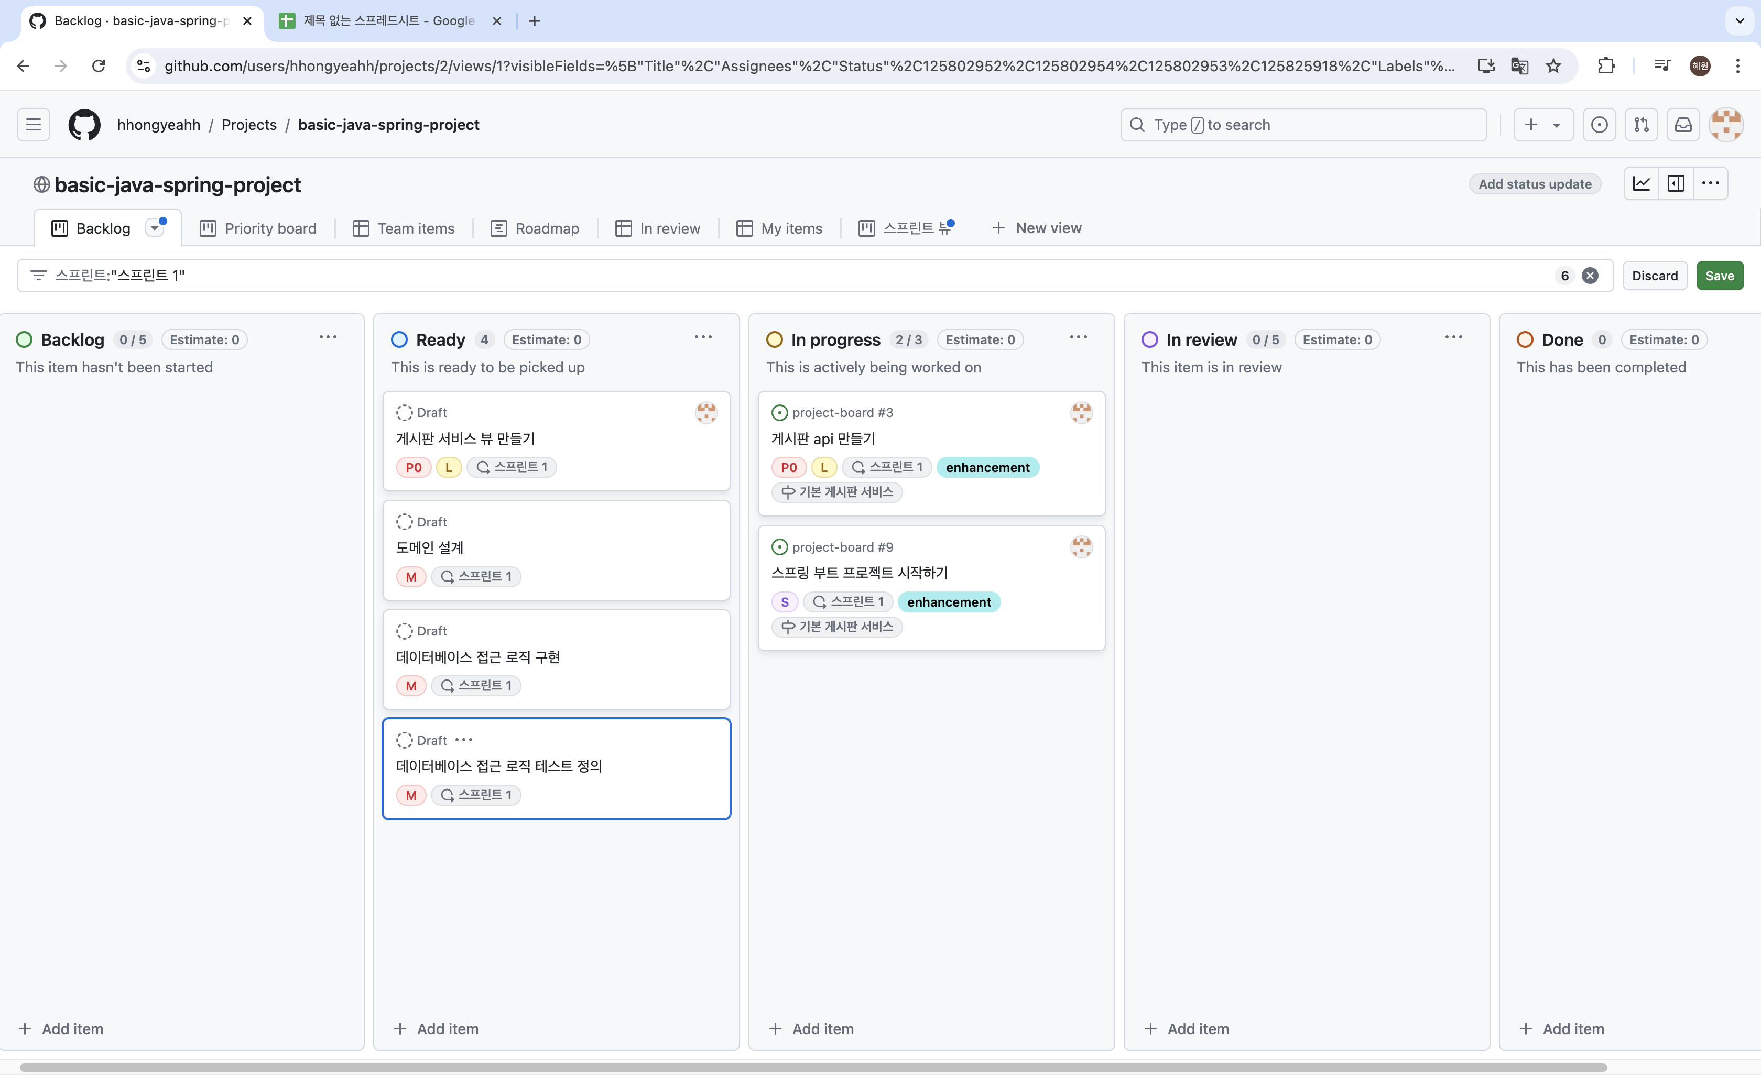
Task: Open the Insights chart icon
Action: coord(1641,183)
